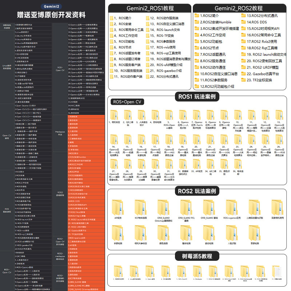Click the '赠送亚博原创开发资料' heading
The image size is (291, 291).
[x=51, y=15]
